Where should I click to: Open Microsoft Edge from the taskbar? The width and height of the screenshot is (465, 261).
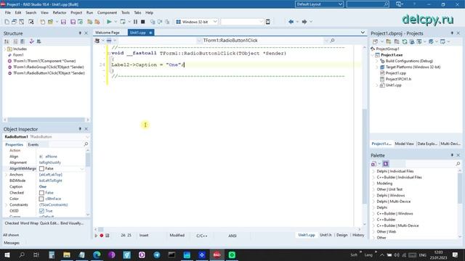(x=97, y=254)
